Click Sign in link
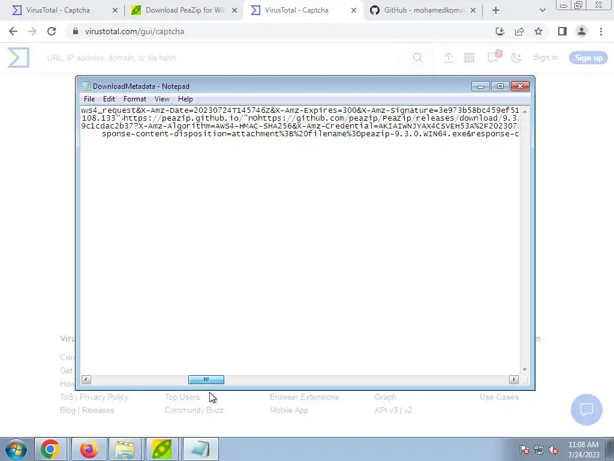Viewport: 614px width, 461px height. point(546,58)
